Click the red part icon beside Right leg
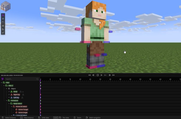Screen dimensions: 181x119 11,95
